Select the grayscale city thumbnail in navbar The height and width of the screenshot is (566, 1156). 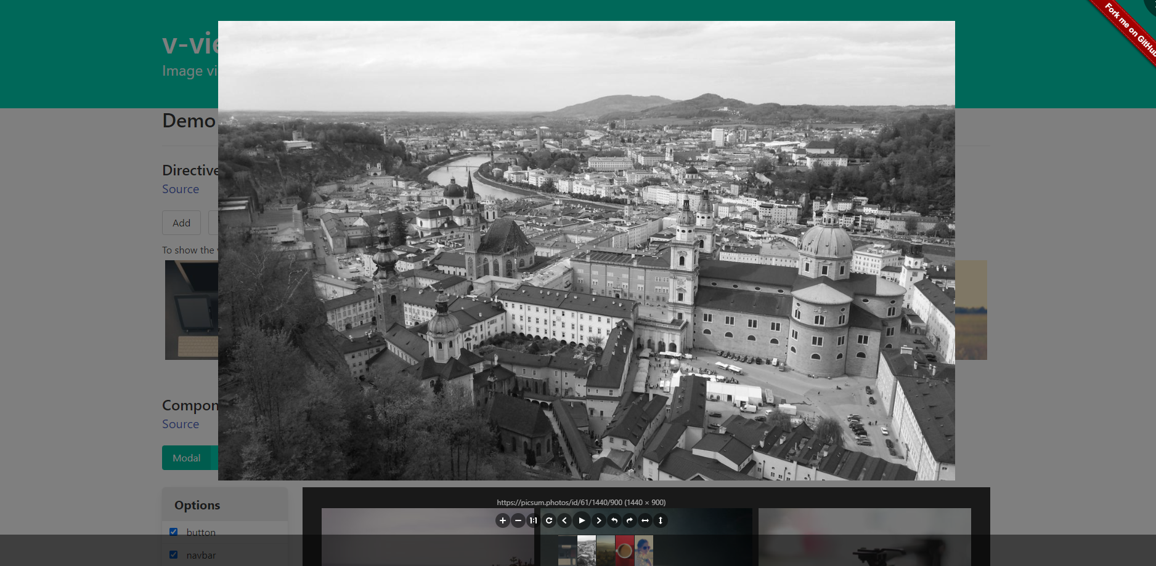pyautogui.click(x=587, y=551)
